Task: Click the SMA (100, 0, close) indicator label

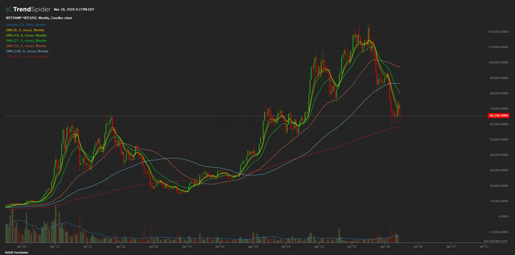Action: click(27, 51)
